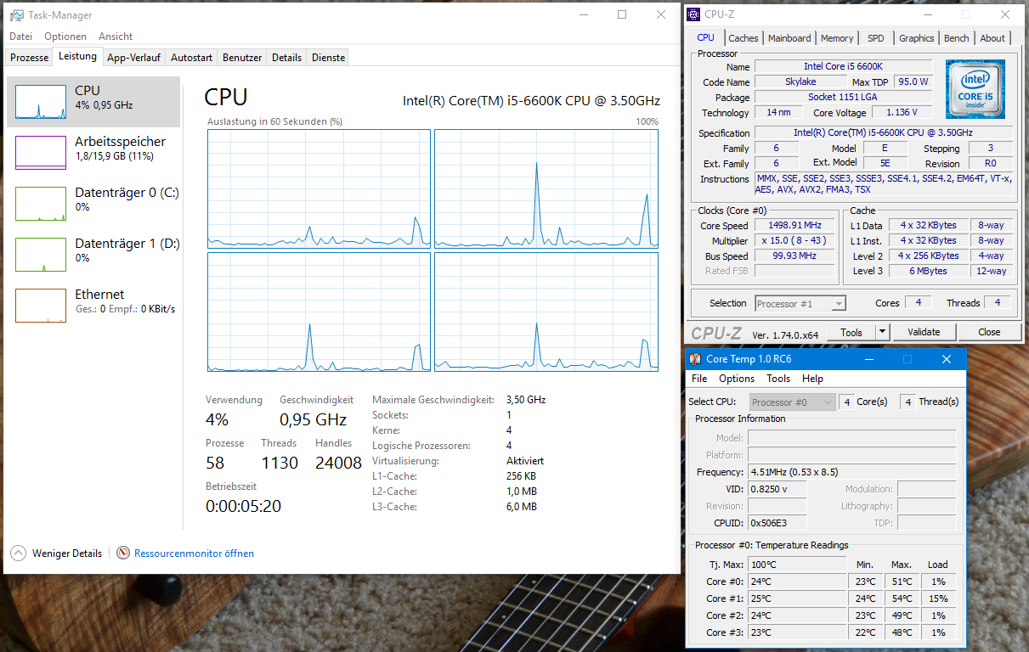The width and height of the screenshot is (1029, 652).
Task: Open the Options menu in Core Temp
Action: point(737,379)
